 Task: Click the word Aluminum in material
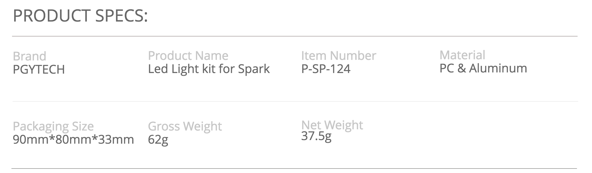pos(498,68)
